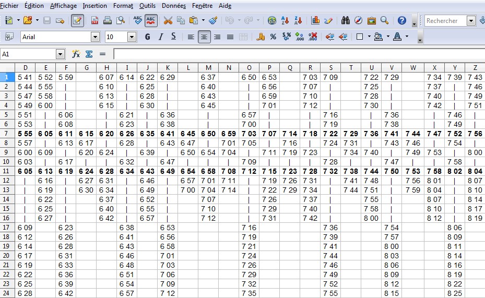485x298 pixels.
Task: Align text left
Action: click(191, 37)
